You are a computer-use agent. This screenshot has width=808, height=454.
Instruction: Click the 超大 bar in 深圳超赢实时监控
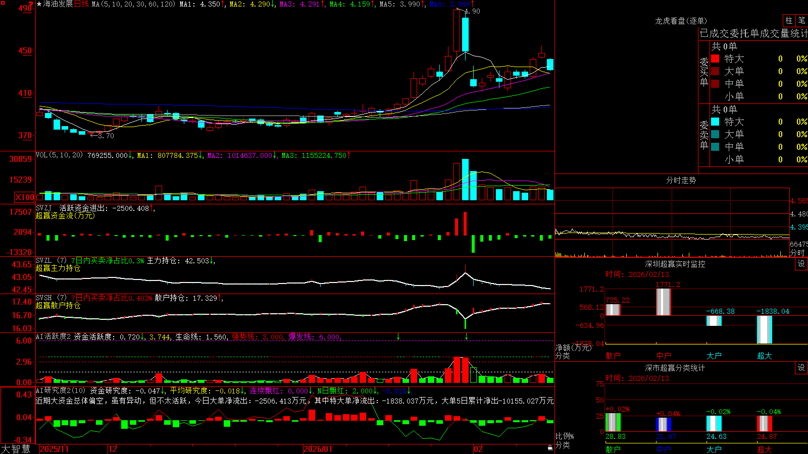click(x=765, y=330)
